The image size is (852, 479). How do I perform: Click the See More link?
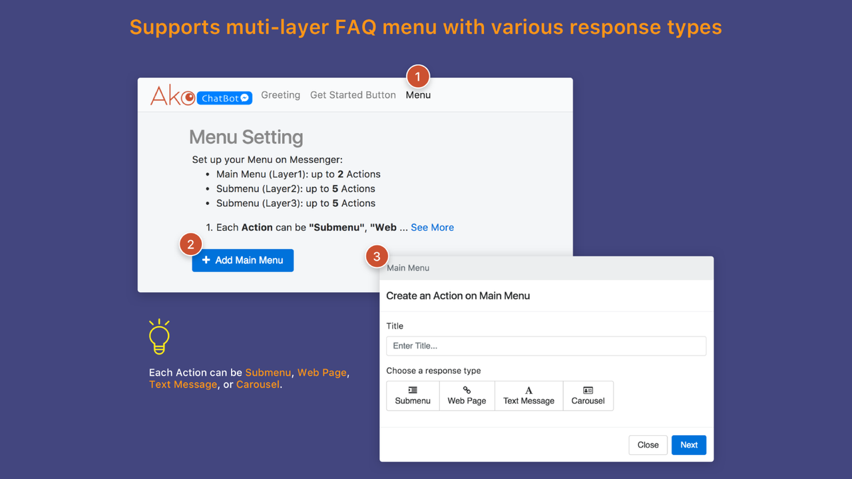[x=432, y=227]
